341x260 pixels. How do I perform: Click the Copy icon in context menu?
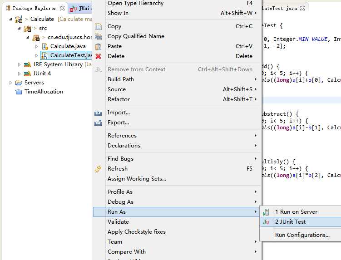point(98,26)
